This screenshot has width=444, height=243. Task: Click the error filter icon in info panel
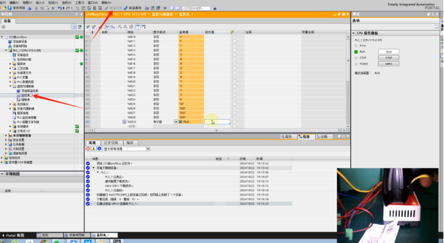[88, 149]
